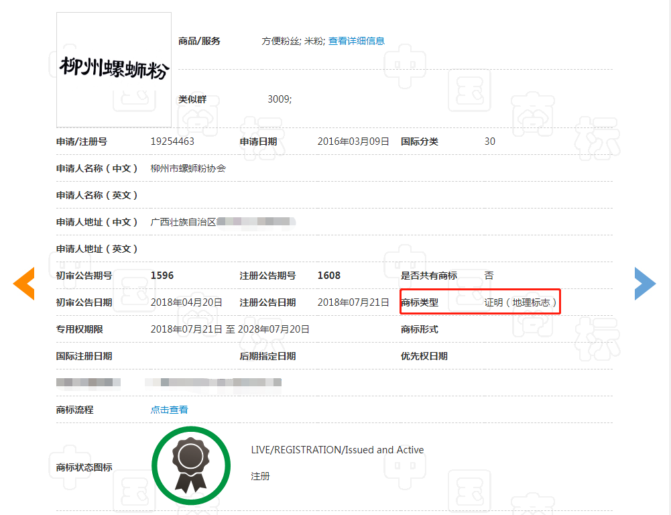Select goods text 方便粉丝; 米粉;
The height and width of the screenshot is (515, 671).
coord(293,41)
